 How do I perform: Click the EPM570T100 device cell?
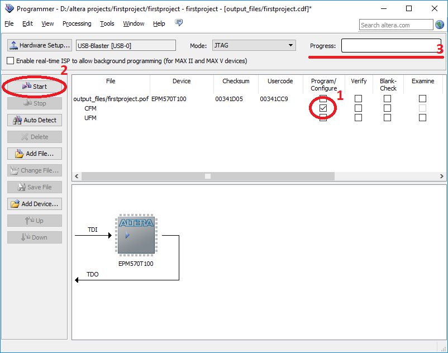click(x=169, y=99)
